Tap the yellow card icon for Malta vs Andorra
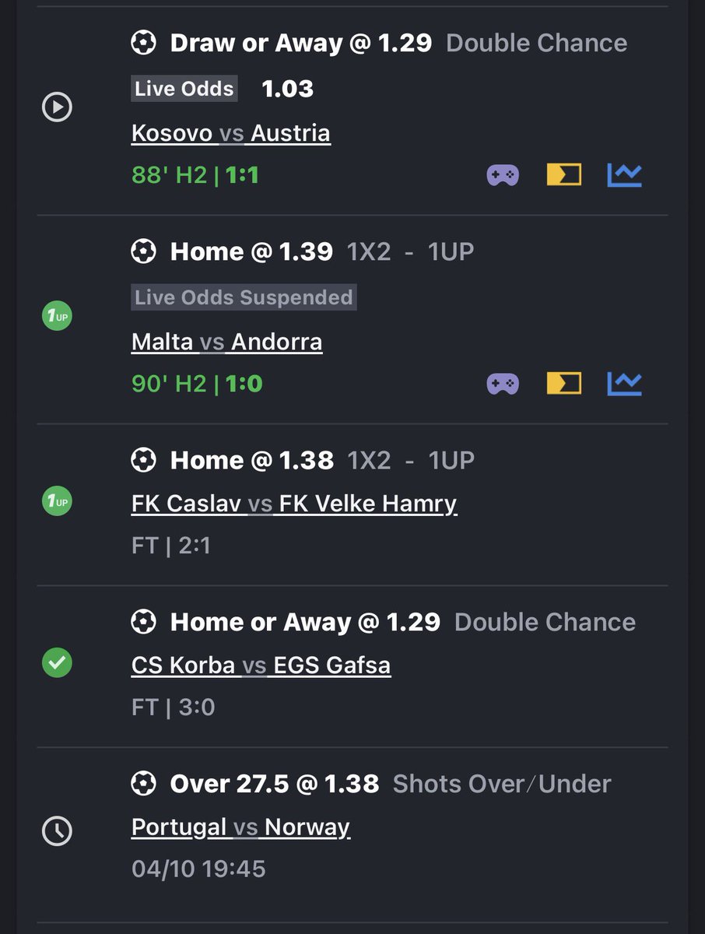Image resolution: width=705 pixels, height=934 pixels. [x=564, y=384]
